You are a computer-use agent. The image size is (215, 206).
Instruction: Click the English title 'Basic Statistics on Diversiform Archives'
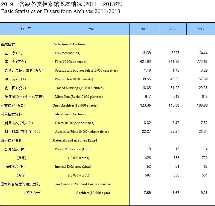[61, 11]
